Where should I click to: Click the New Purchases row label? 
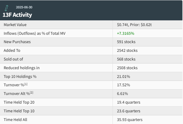pos(17,42)
